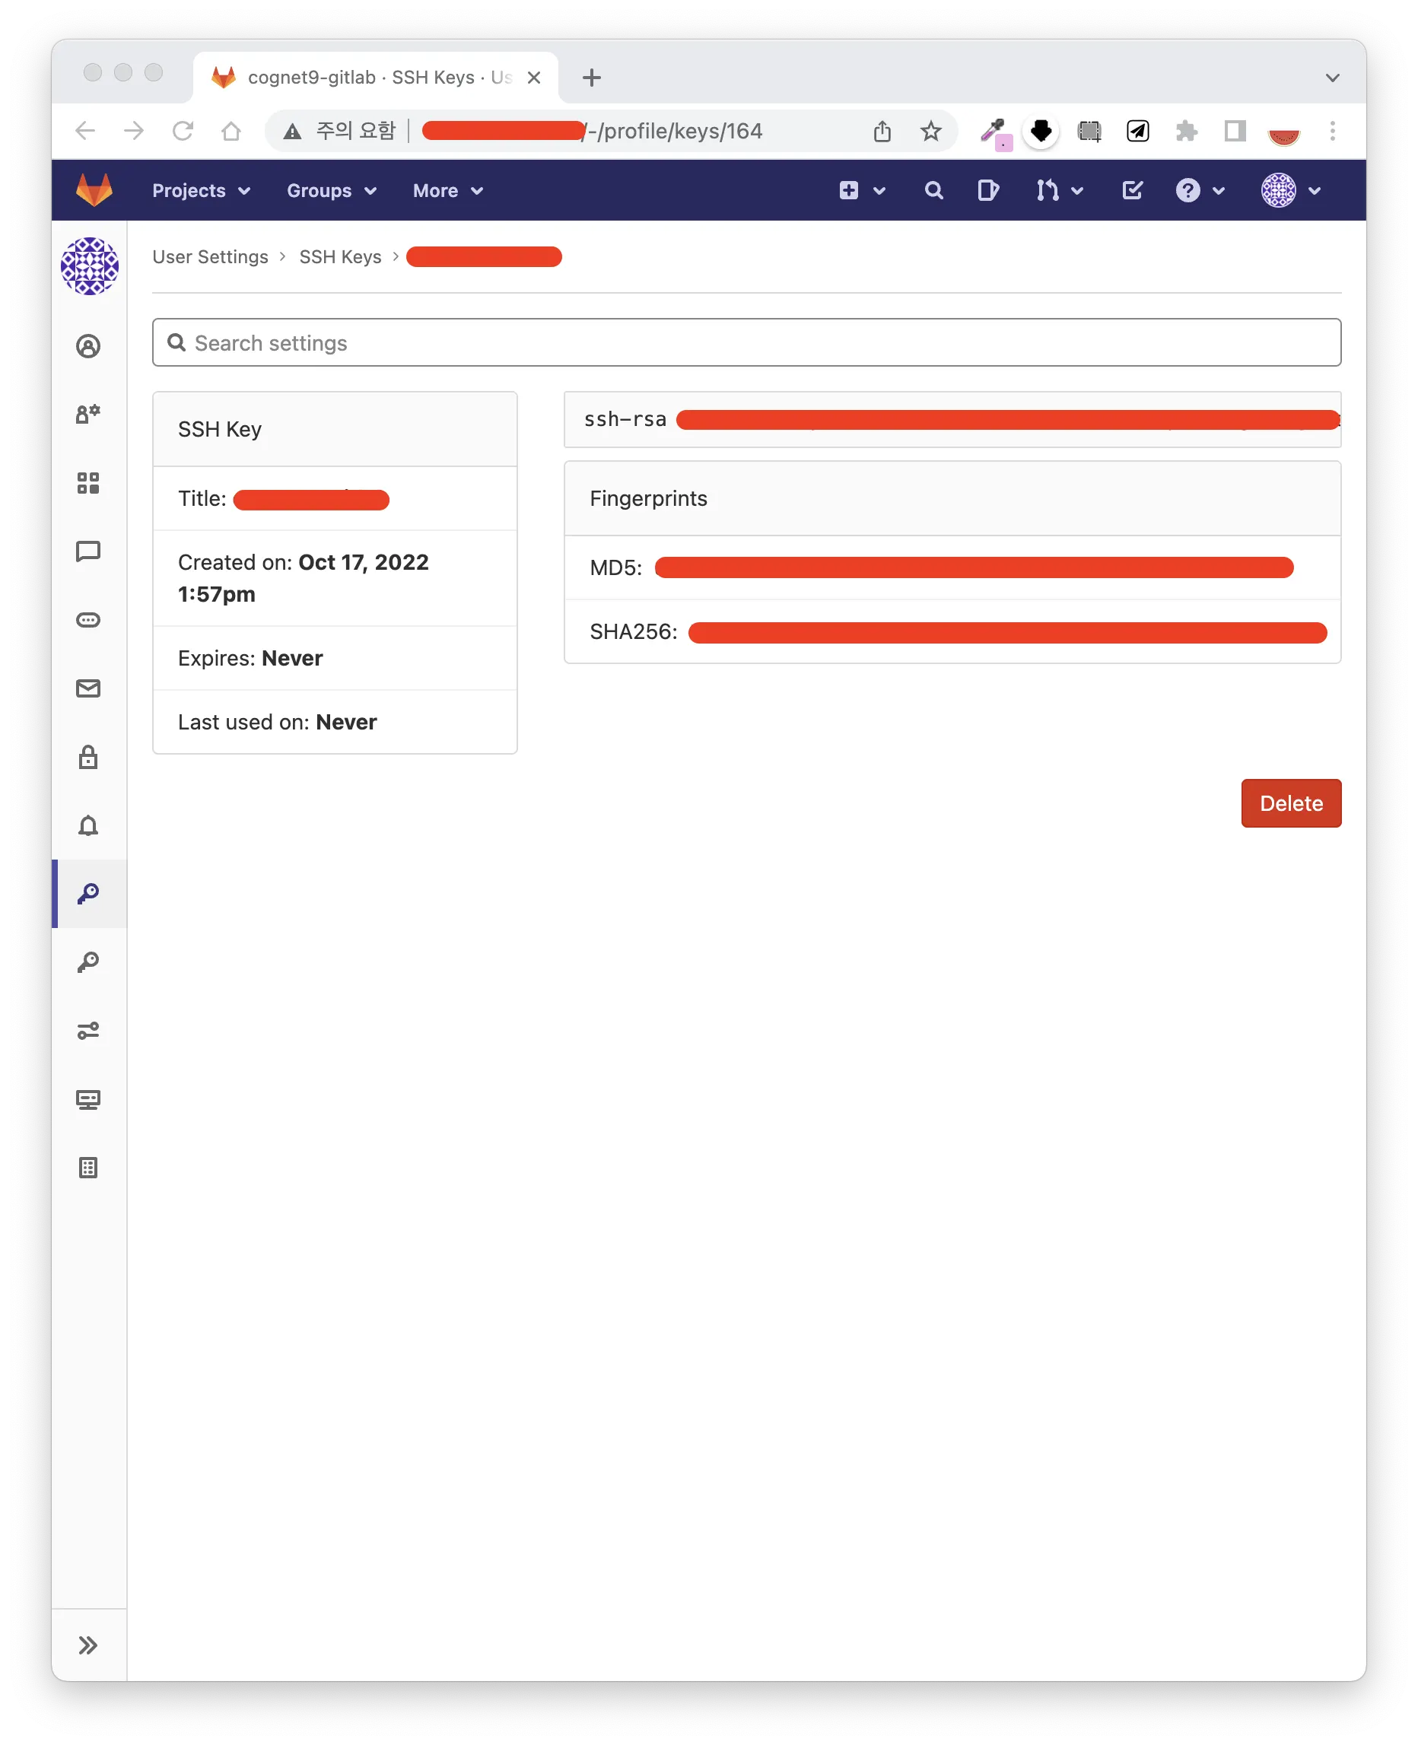Open the Projects dropdown menu

point(201,190)
